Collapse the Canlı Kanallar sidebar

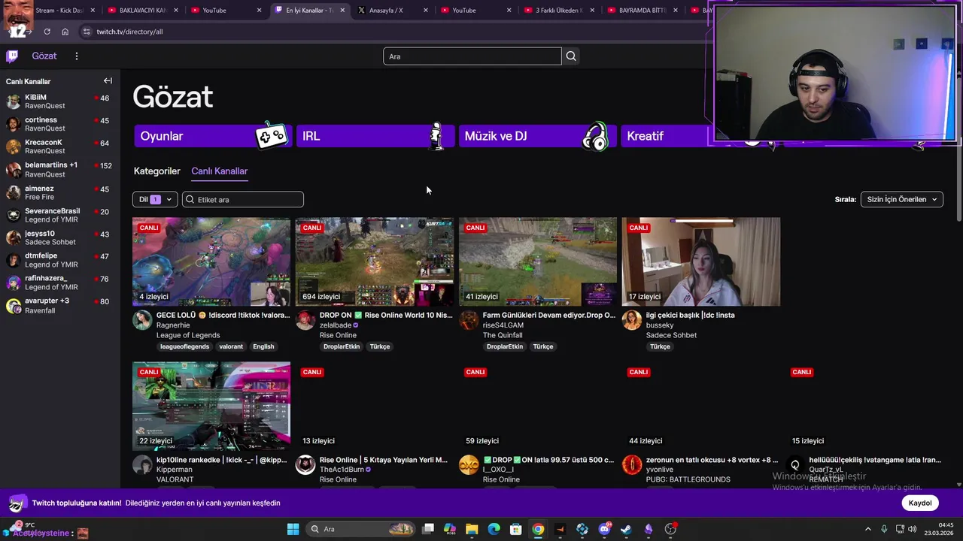tap(108, 81)
